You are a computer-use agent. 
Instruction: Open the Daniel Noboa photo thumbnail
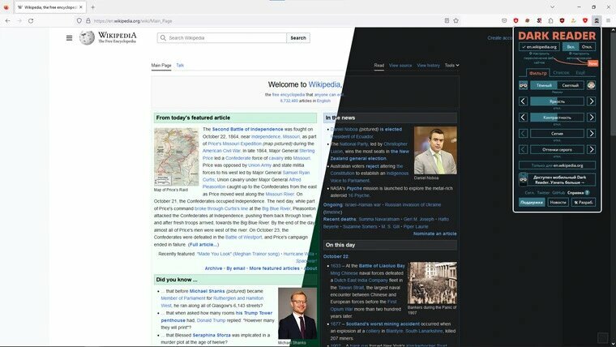(x=435, y=151)
